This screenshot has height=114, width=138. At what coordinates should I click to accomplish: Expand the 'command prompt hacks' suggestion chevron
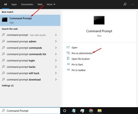coord(56,67)
